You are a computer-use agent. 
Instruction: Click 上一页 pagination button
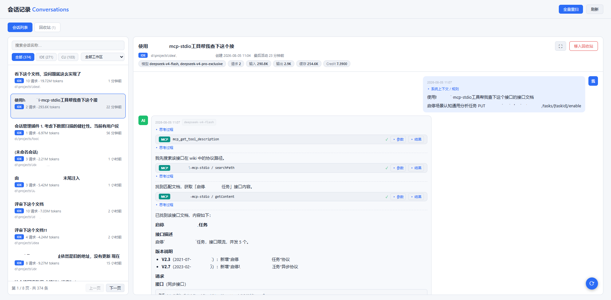click(95, 288)
